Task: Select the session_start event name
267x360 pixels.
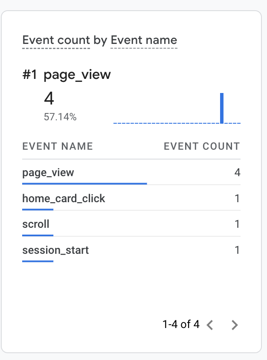Action: pyautogui.click(x=55, y=250)
